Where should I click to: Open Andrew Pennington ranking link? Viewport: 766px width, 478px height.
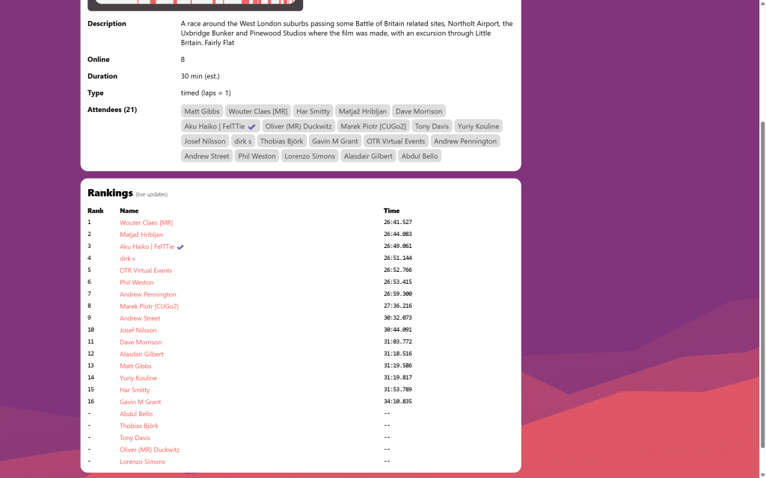147,294
